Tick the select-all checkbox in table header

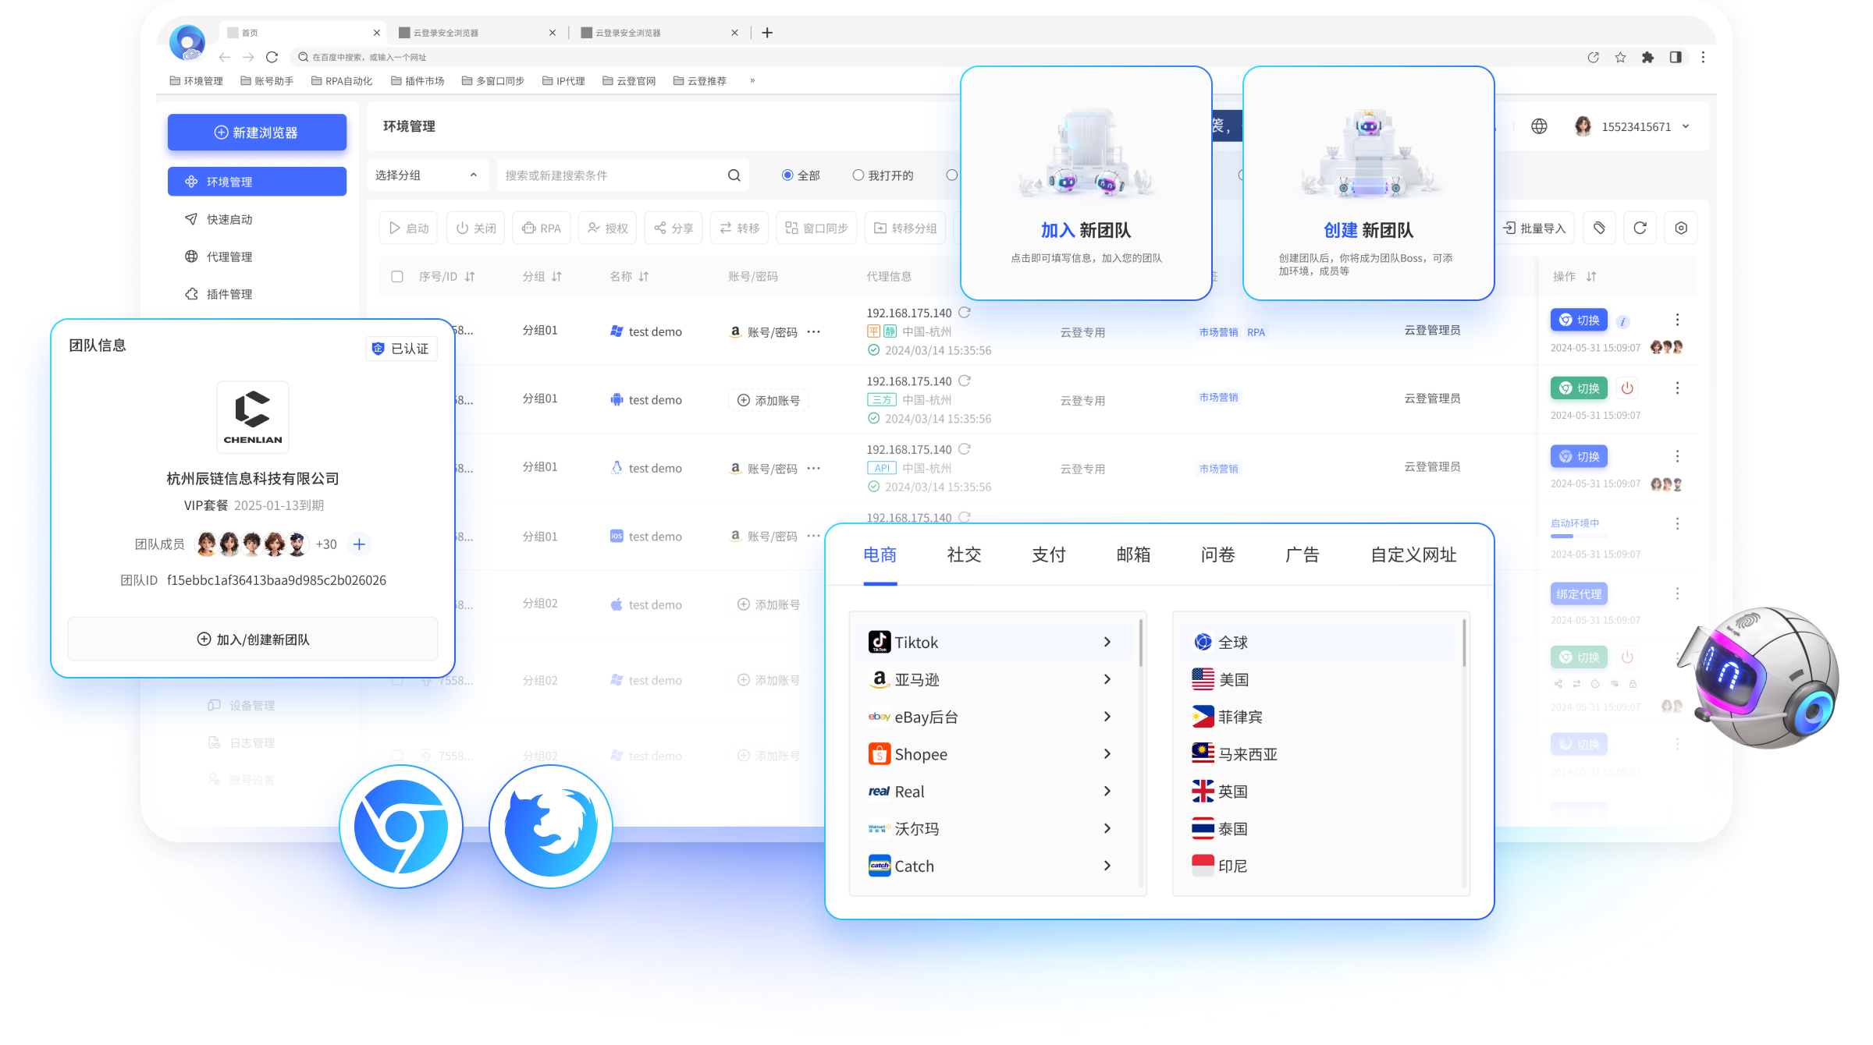(x=397, y=276)
